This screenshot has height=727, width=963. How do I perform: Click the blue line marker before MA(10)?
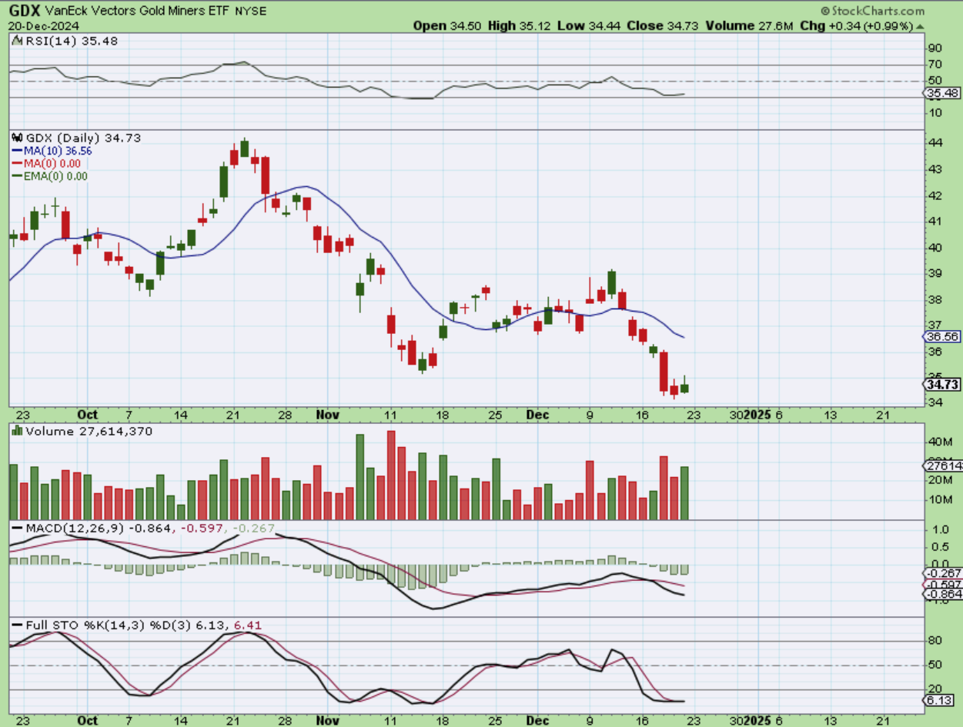(15, 152)
